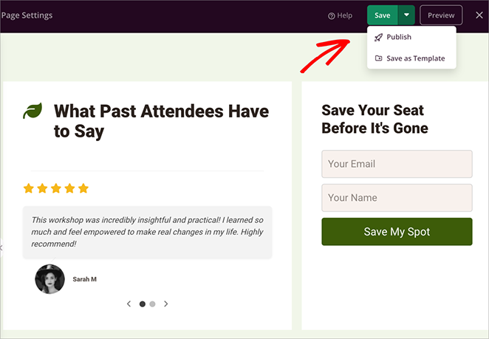This screenshot has width=489, height=339.
Task: Go to previous testimonial with left chevron
Action: tap(129, 304)
